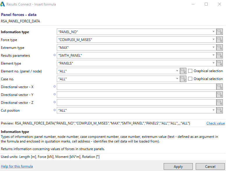
Task: Enable Graphical selection for Case no.
Action: [190, 79]
